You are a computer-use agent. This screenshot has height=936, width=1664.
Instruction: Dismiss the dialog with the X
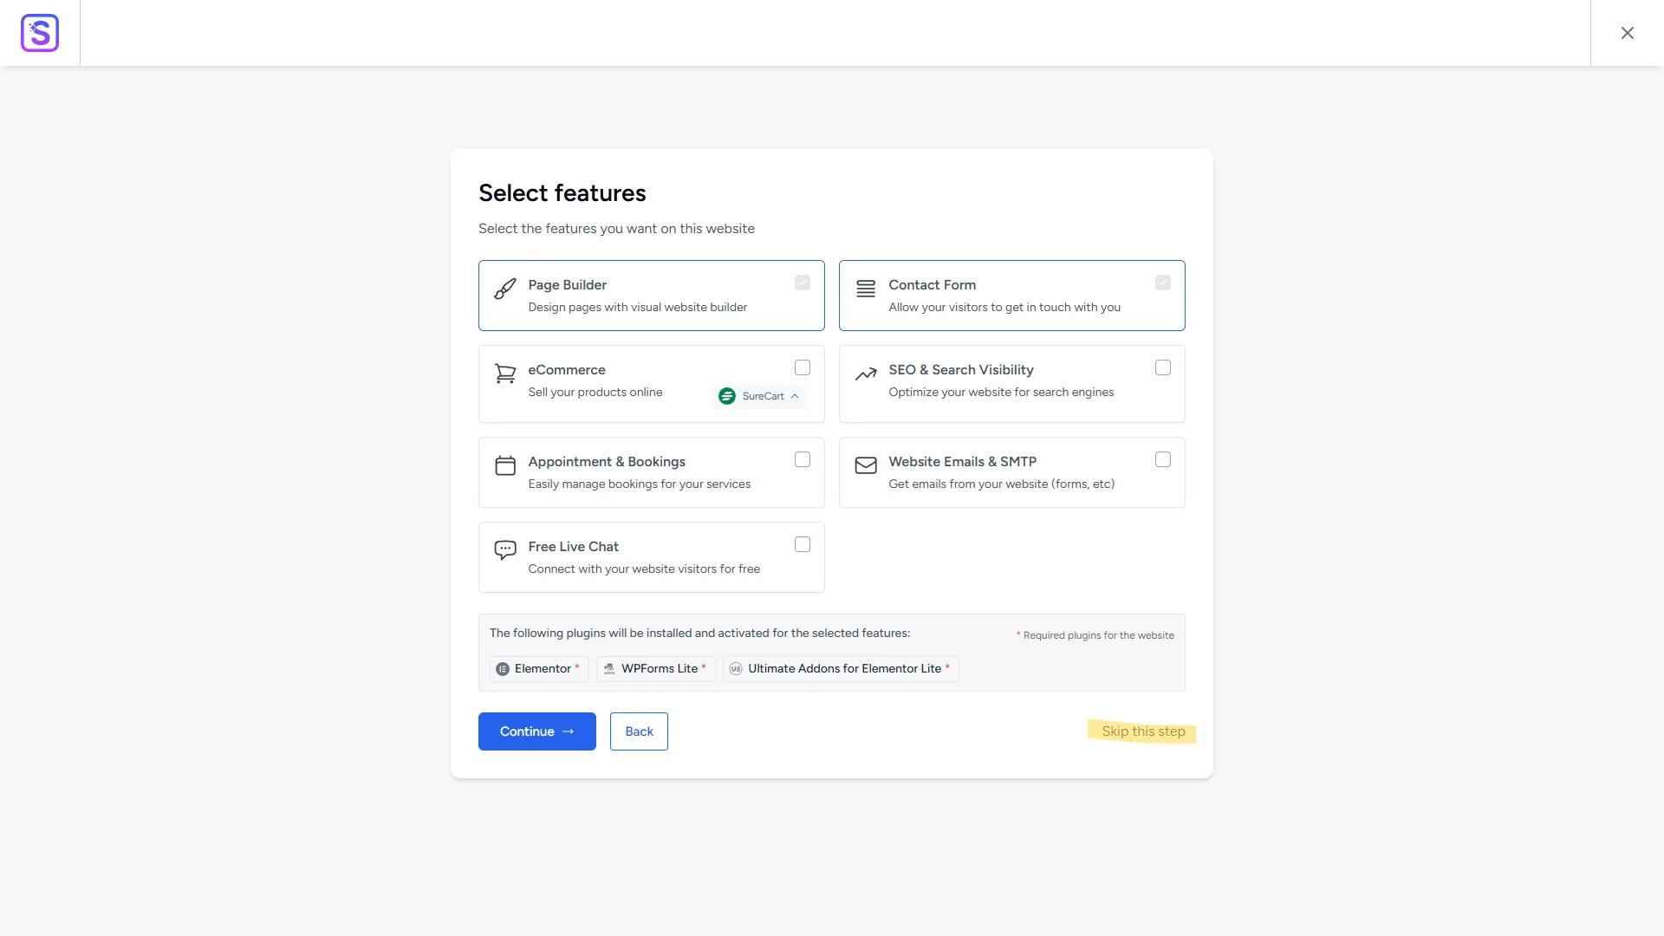tap(1628, 32)
